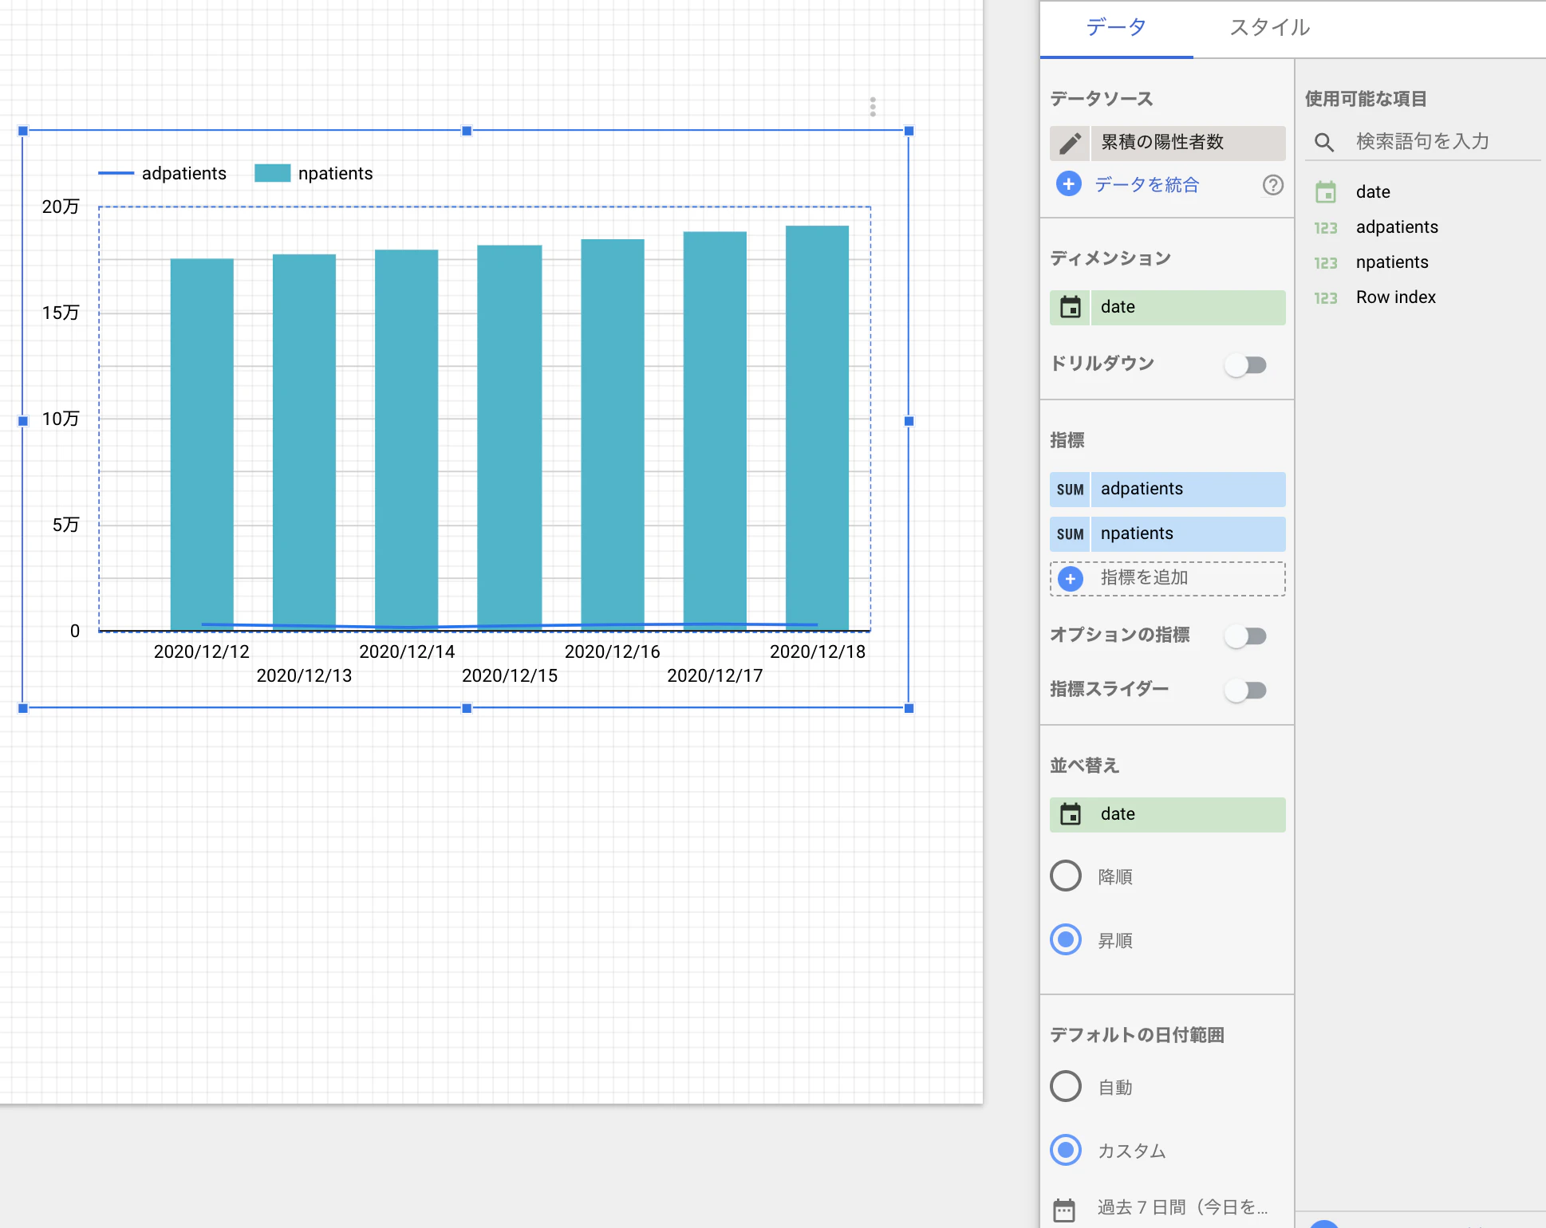The image size is (1546, 1228).
Task: Select the date field in available fields list
Action: (x=1372, y=192)
